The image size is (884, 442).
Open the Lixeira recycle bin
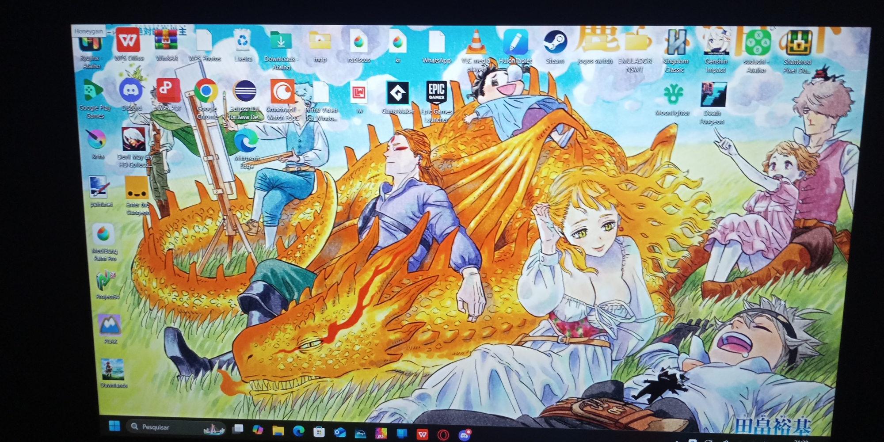(243, 42)
